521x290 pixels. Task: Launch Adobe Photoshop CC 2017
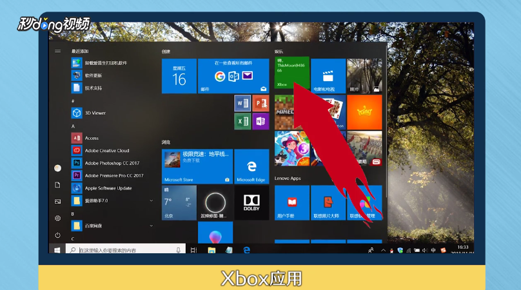click(112, 163)
